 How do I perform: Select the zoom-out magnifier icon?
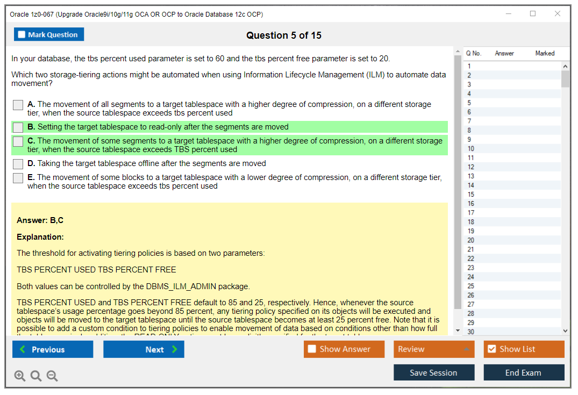pyautogui.click(x=52, y=376)
